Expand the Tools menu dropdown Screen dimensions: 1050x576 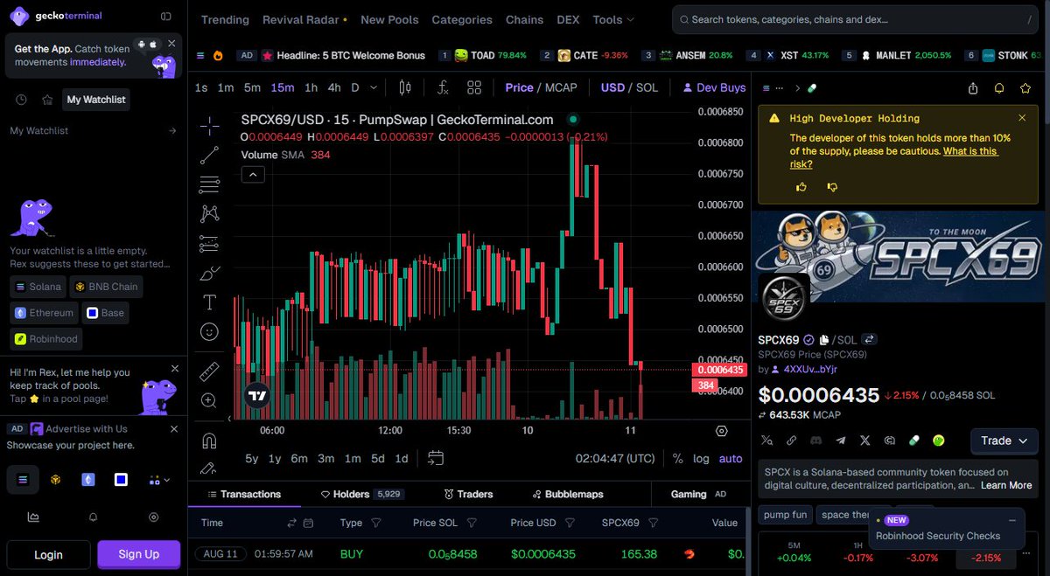[613, 19]
